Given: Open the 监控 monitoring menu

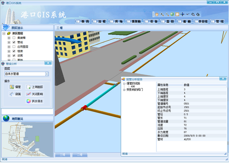Looking at the screenshot, I should tap(168, 21).
